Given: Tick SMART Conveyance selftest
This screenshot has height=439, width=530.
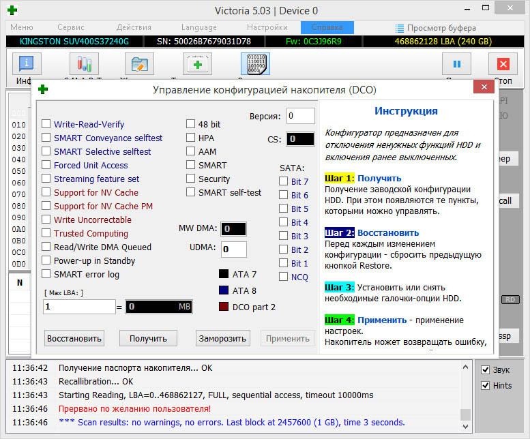Looking at the screenshot, I should [x=46, y=138].
